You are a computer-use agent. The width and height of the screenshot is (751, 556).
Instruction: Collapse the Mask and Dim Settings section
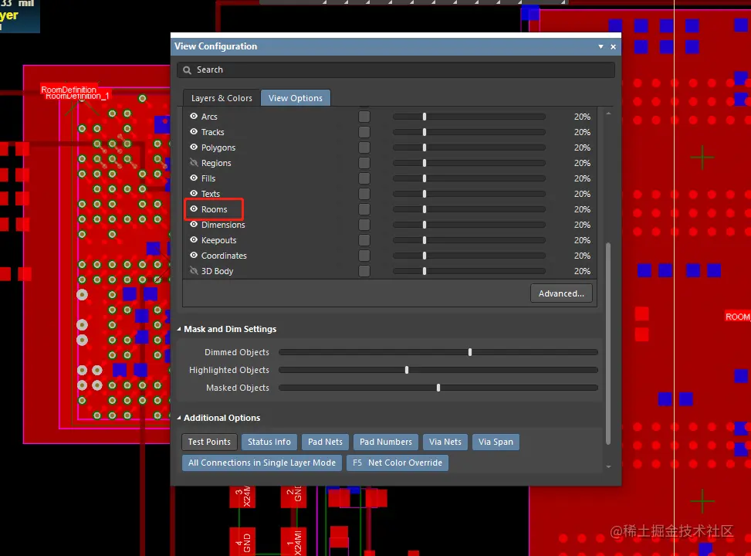tap(179, 329)
